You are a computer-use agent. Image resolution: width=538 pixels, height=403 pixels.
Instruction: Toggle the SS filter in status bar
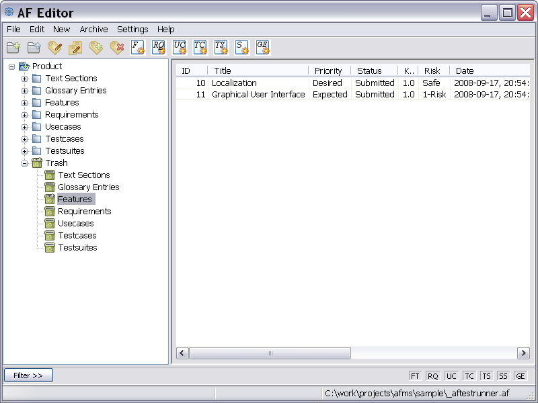[503, 376]
